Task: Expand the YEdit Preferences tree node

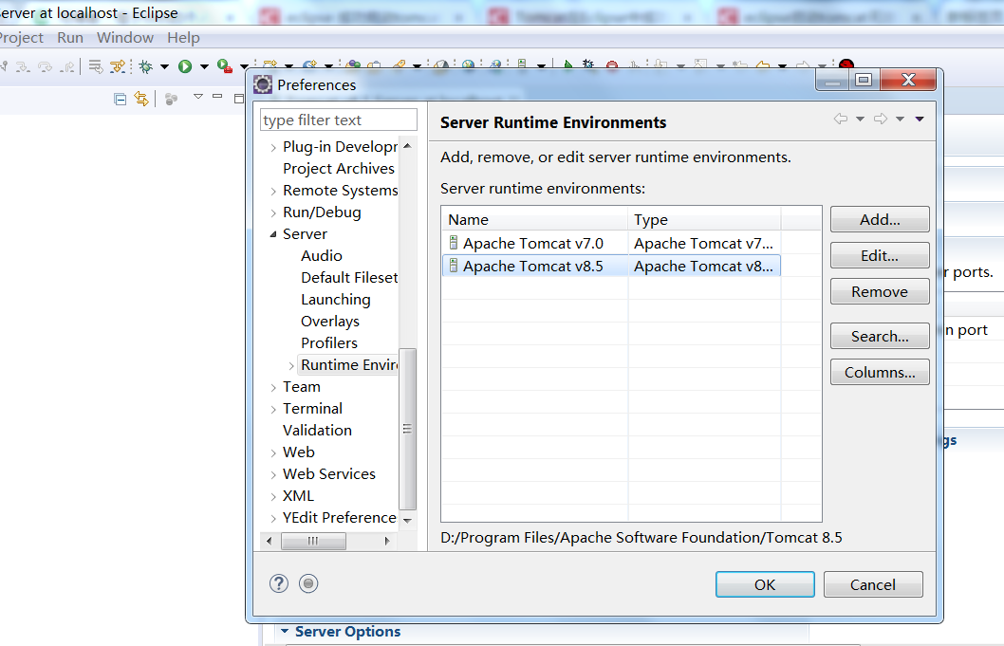Action: [x=273, y=518]
